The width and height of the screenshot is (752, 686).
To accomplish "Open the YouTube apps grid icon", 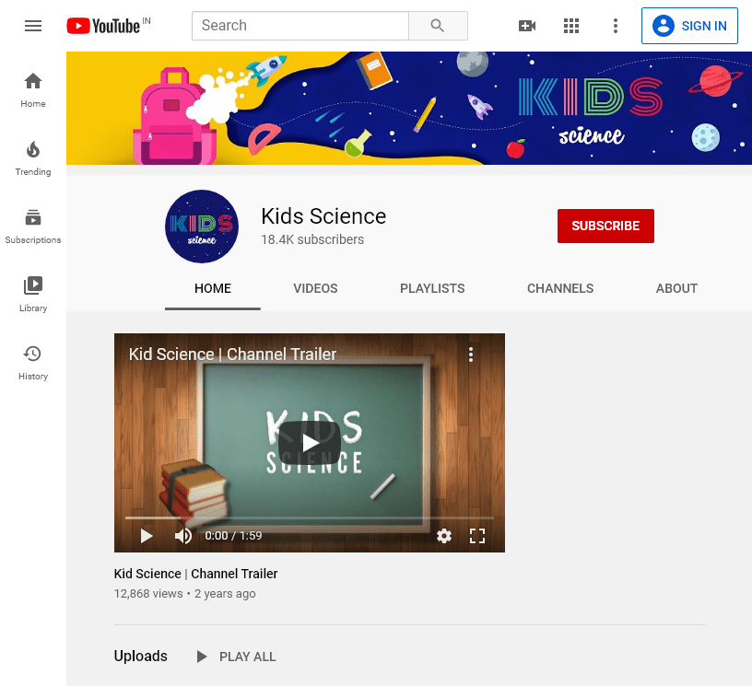I will pyautogui.click(x=571, y=26).
